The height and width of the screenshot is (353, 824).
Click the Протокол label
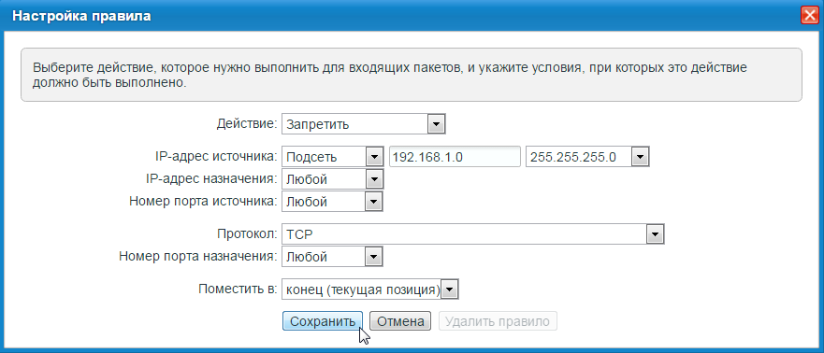[x=247, y=234]
